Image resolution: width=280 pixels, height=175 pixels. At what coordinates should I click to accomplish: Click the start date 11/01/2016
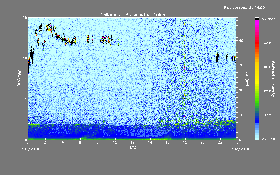coord(28,149)
